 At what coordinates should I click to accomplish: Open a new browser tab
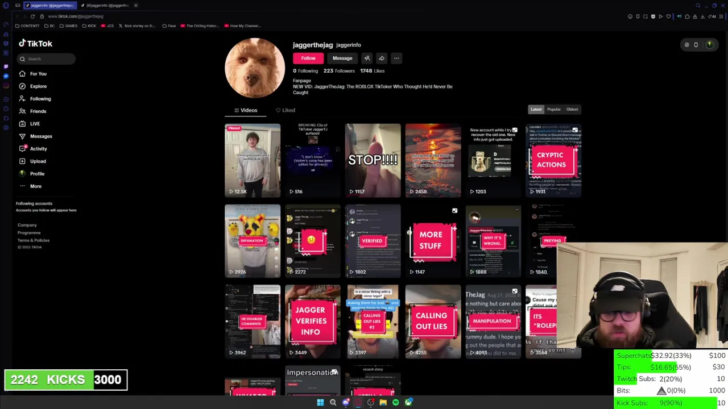pyautogui.click(x=136, y=6)
